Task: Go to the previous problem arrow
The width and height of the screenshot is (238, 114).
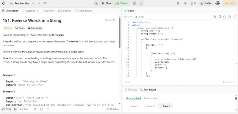Action: tap(33, 3)
